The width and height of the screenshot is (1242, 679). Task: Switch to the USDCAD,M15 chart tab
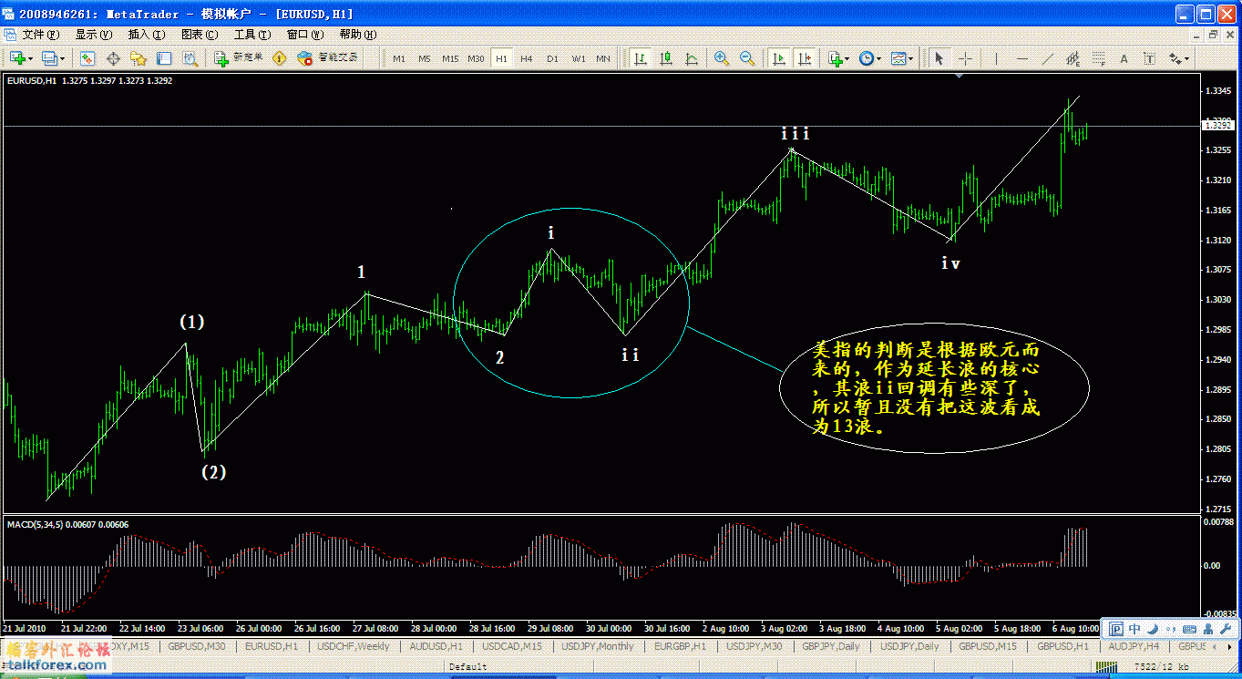point(511,646)
